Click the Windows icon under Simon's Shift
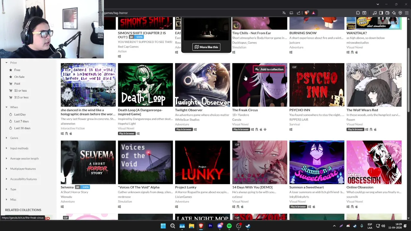This screenshot has height=231, width=411. click(119, 56)
